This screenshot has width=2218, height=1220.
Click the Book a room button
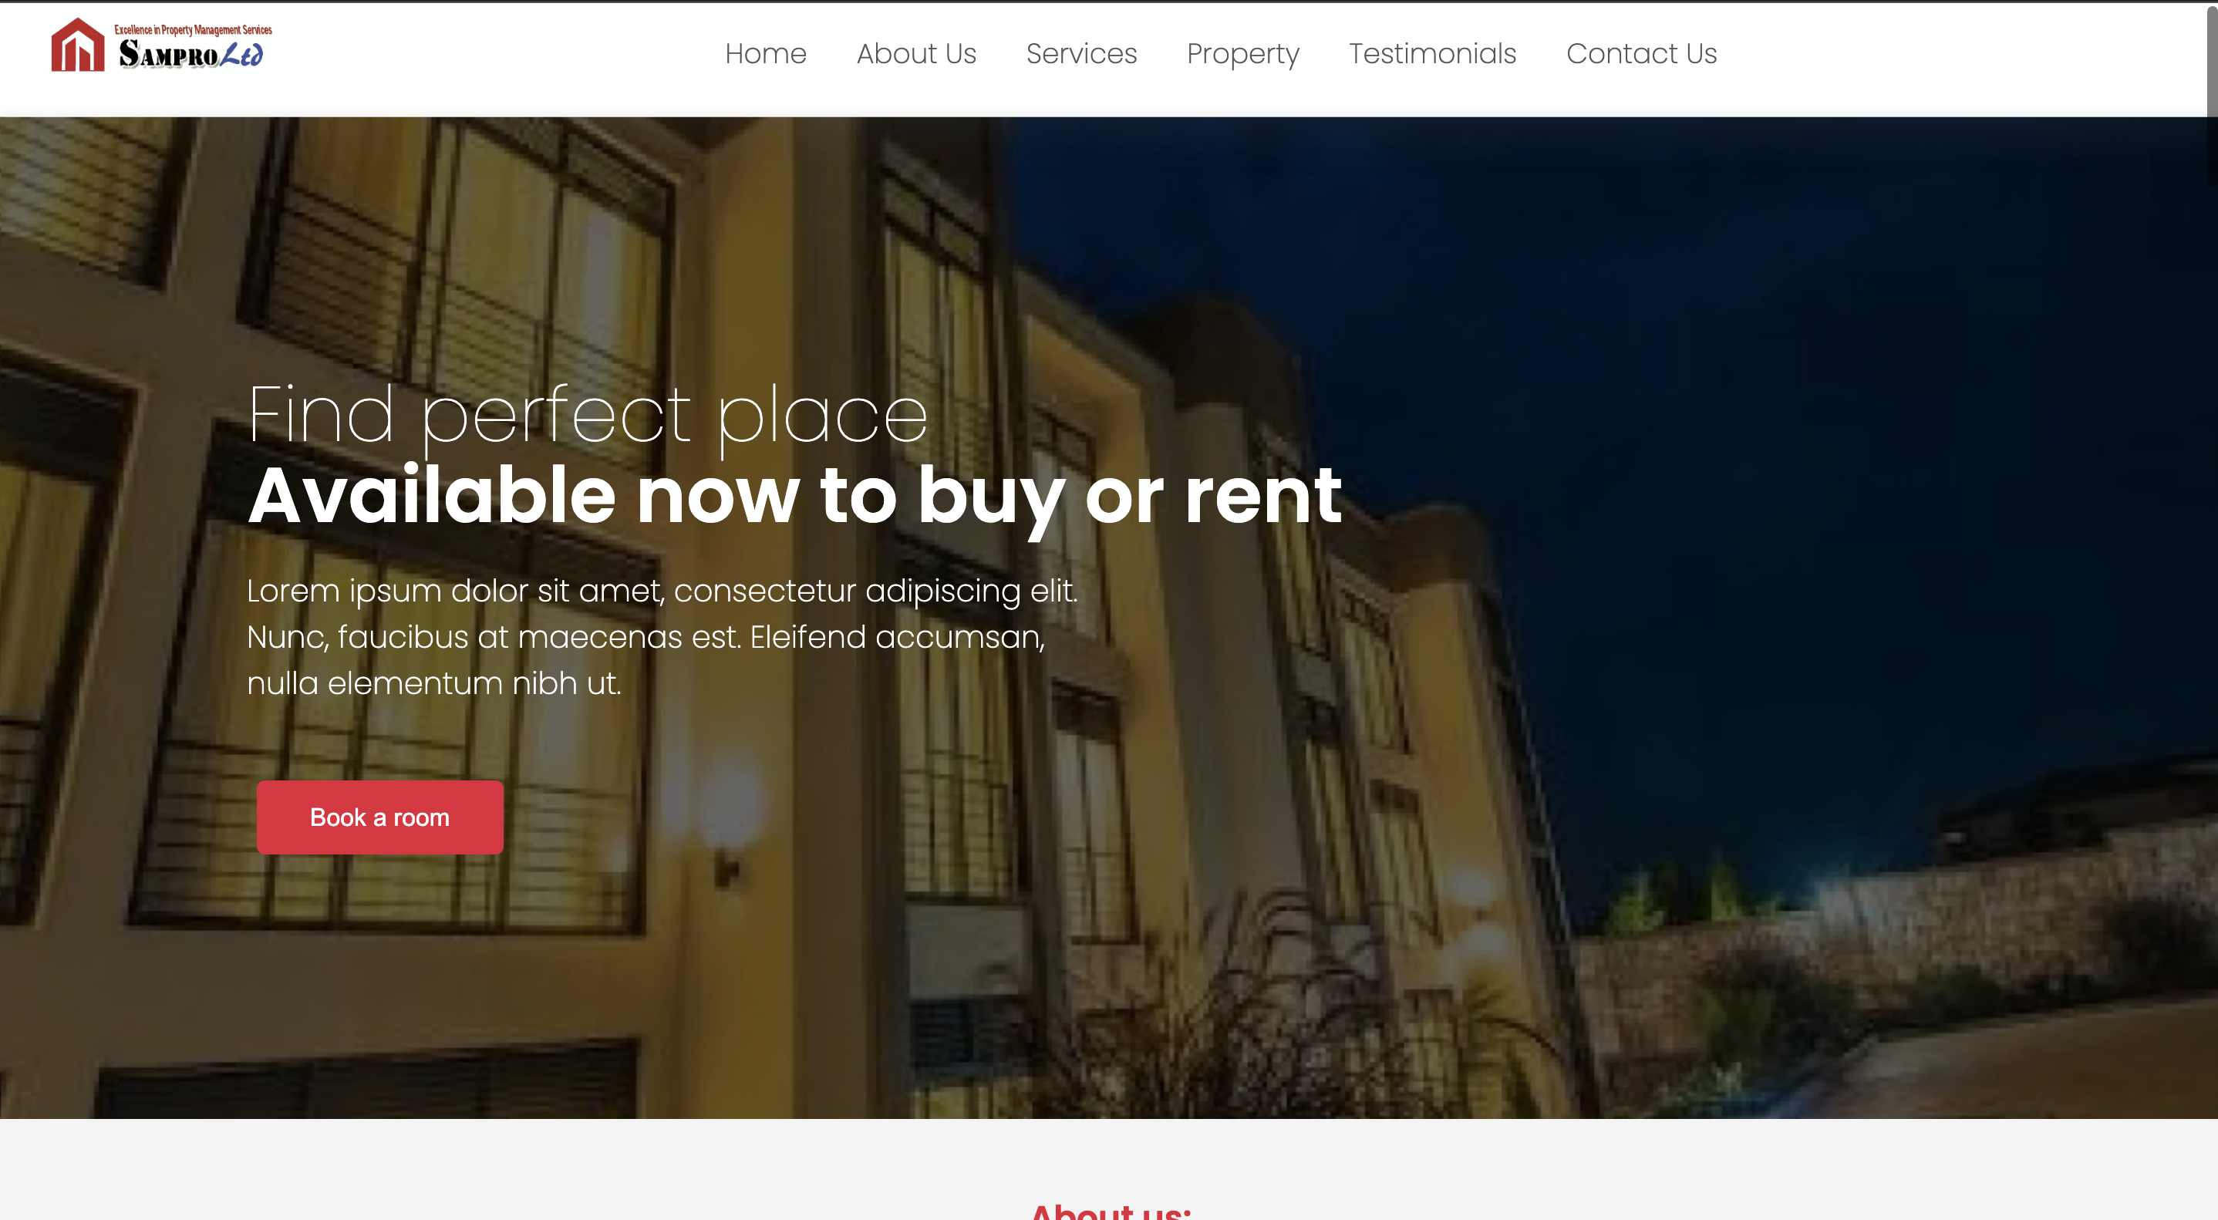379,817
